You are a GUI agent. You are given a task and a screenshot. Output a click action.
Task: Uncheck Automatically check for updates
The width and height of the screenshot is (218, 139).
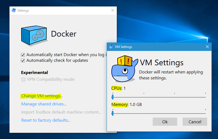point(23,60)
